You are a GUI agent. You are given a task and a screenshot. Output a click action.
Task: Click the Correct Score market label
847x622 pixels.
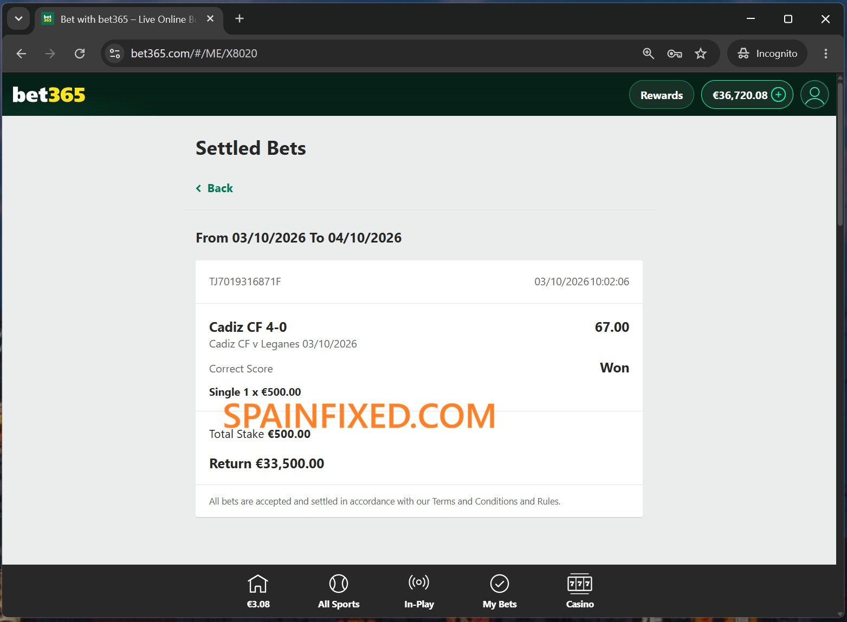tap(241, 369)
